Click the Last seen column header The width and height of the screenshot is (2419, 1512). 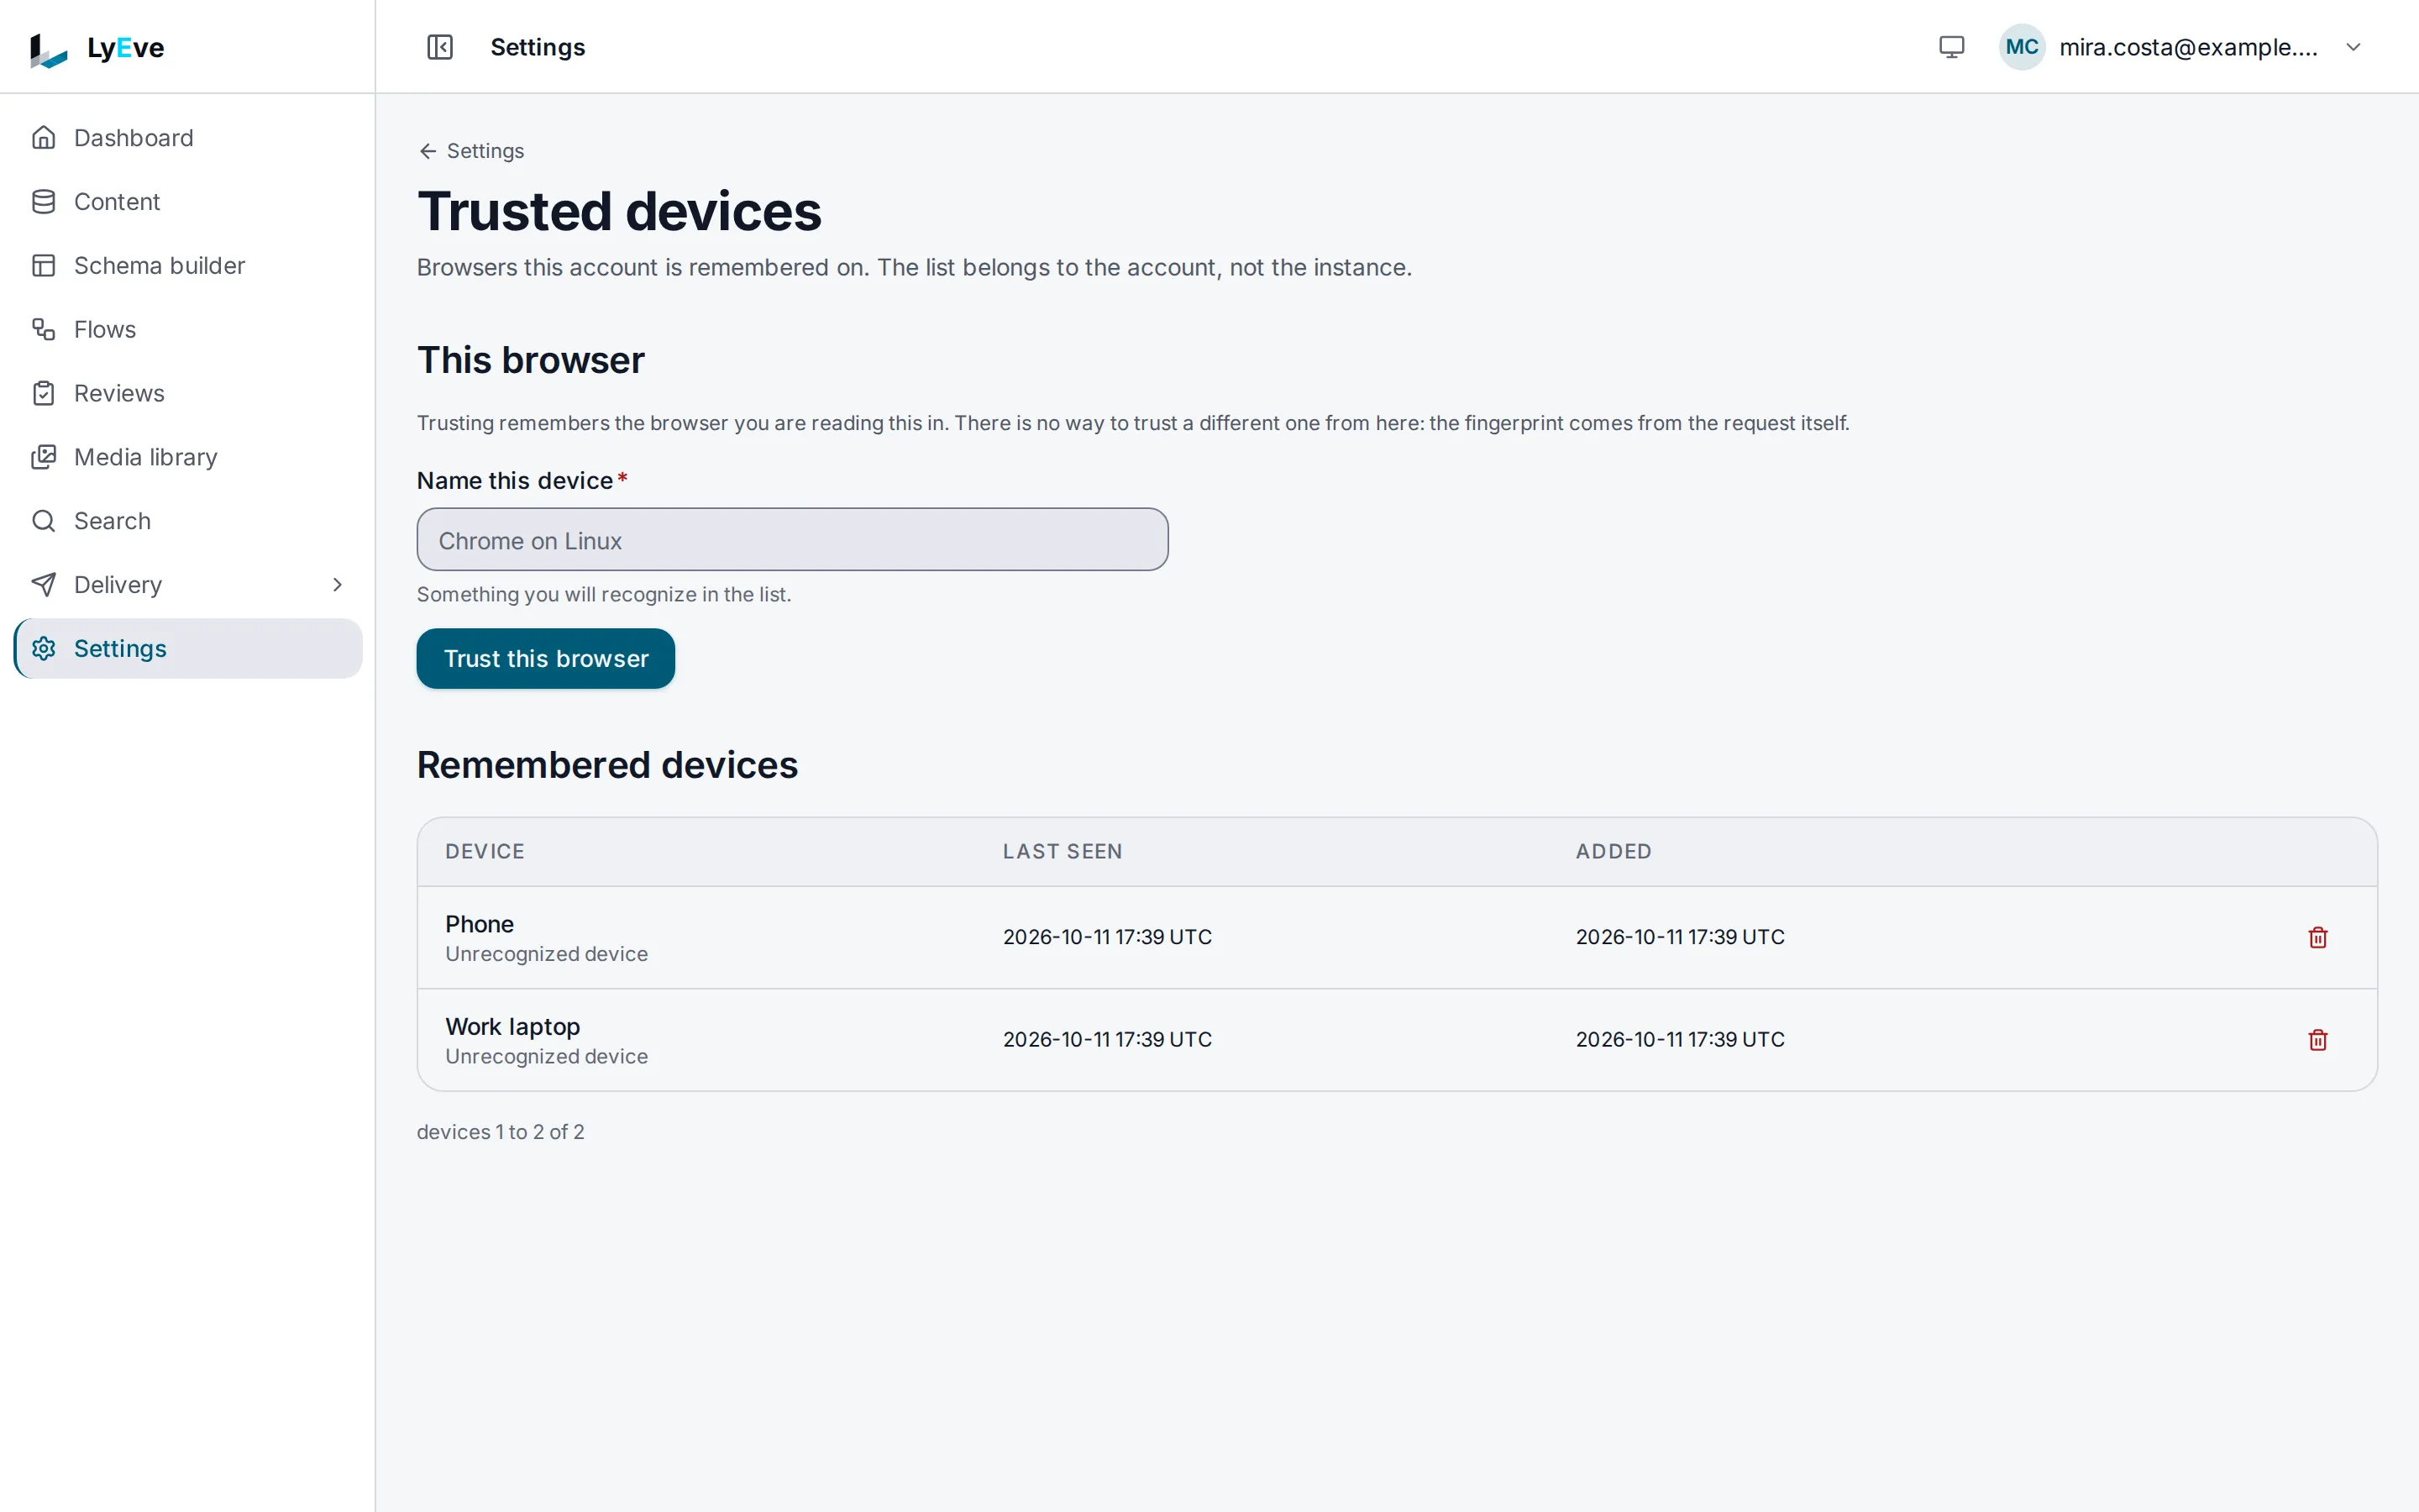click(1063, 852)
